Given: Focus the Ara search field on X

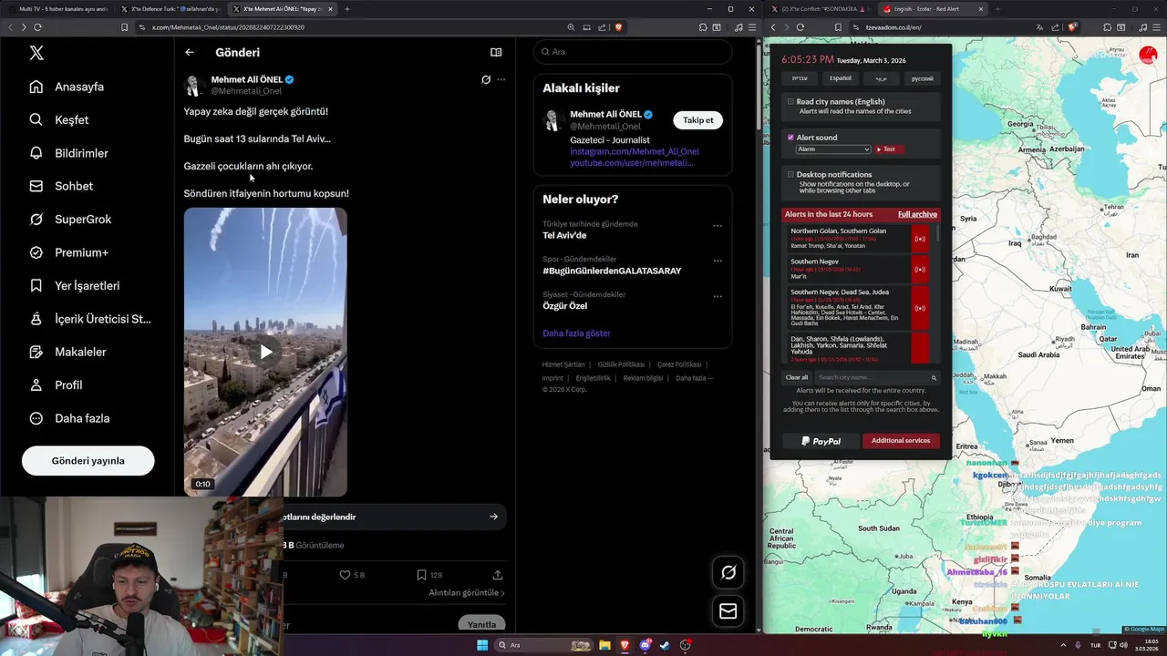Looking at the screenshot, I should point(633,51).
